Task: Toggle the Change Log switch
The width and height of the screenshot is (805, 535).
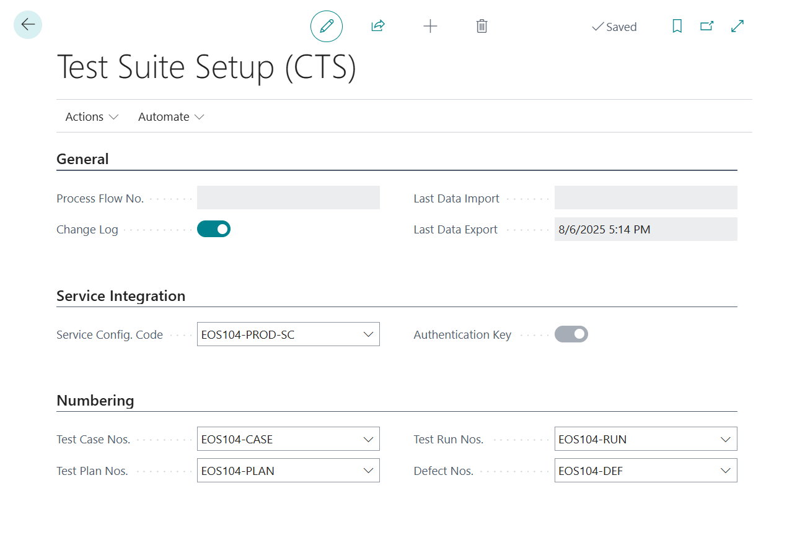Action: click(214, 229)
